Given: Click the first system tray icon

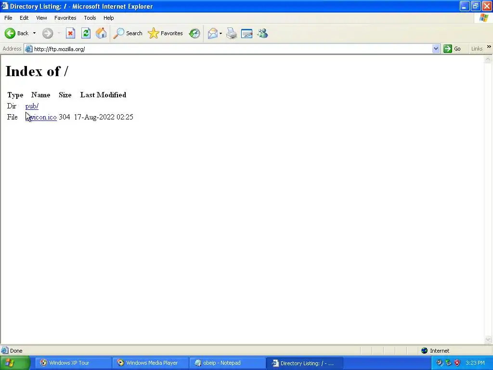Looking at the screenshot, I should [x=439, y=363].
